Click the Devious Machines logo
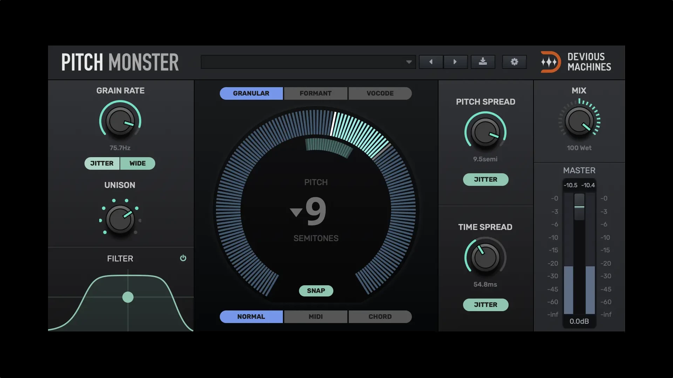This screenshot has height=378, width=673. point(576,62)
